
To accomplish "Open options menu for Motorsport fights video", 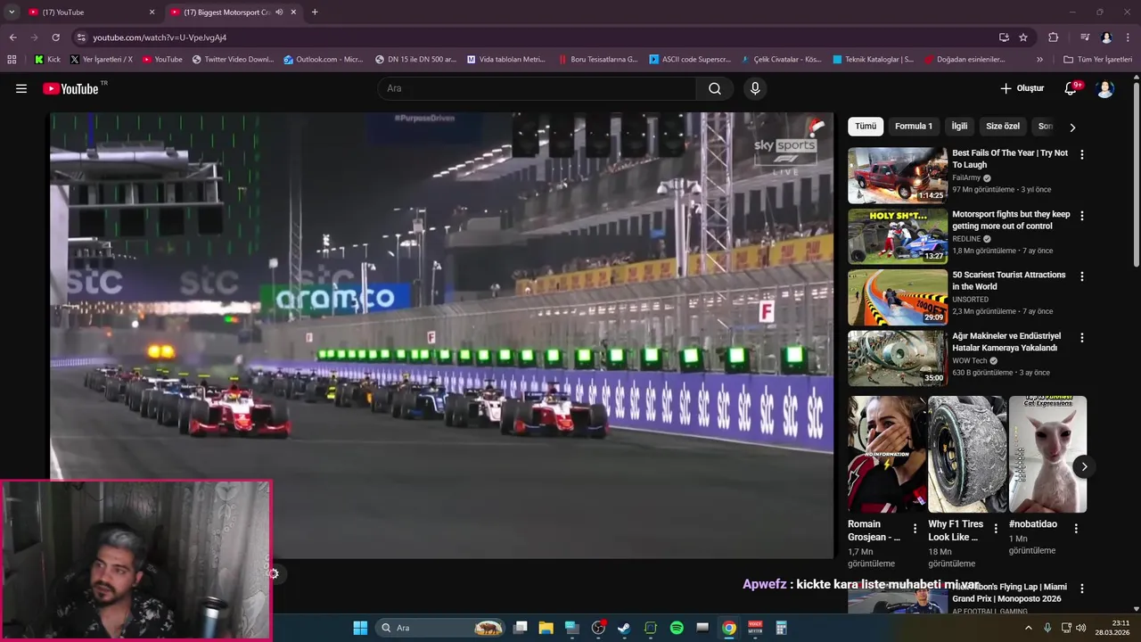I will pos(1082,216).
